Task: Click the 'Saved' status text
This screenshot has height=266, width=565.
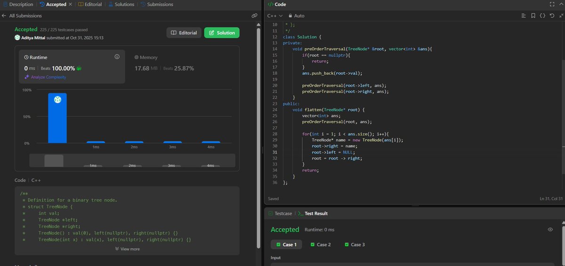Action: pyautogui.click(x=273, y=199)
